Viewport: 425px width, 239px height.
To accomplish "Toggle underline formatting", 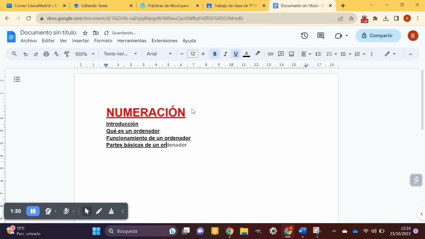I will (236, 54).
